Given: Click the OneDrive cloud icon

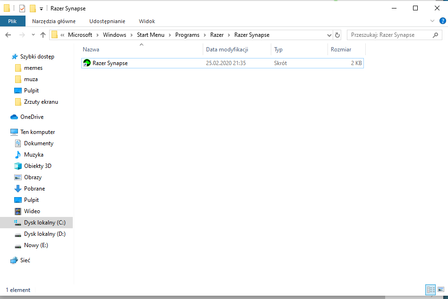Looking at the screenshot, I should (x=14, y=117).
